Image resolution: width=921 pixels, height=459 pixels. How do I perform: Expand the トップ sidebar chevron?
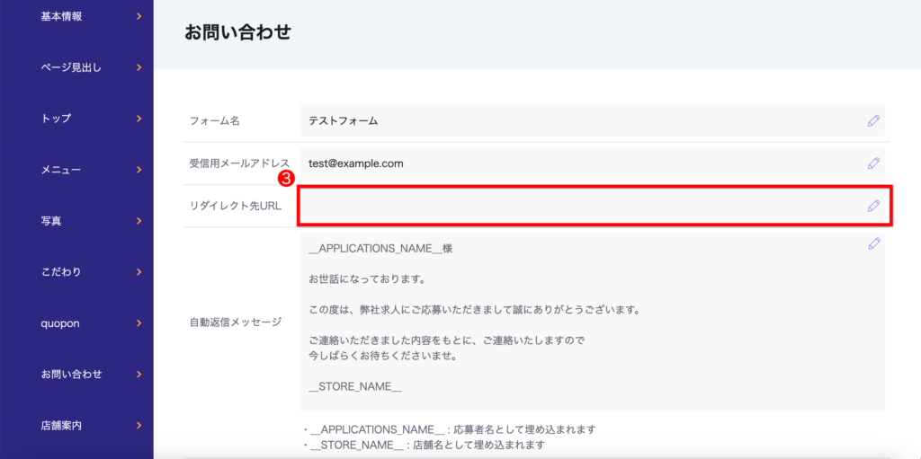pyautogui.click(x=139, y=119)
